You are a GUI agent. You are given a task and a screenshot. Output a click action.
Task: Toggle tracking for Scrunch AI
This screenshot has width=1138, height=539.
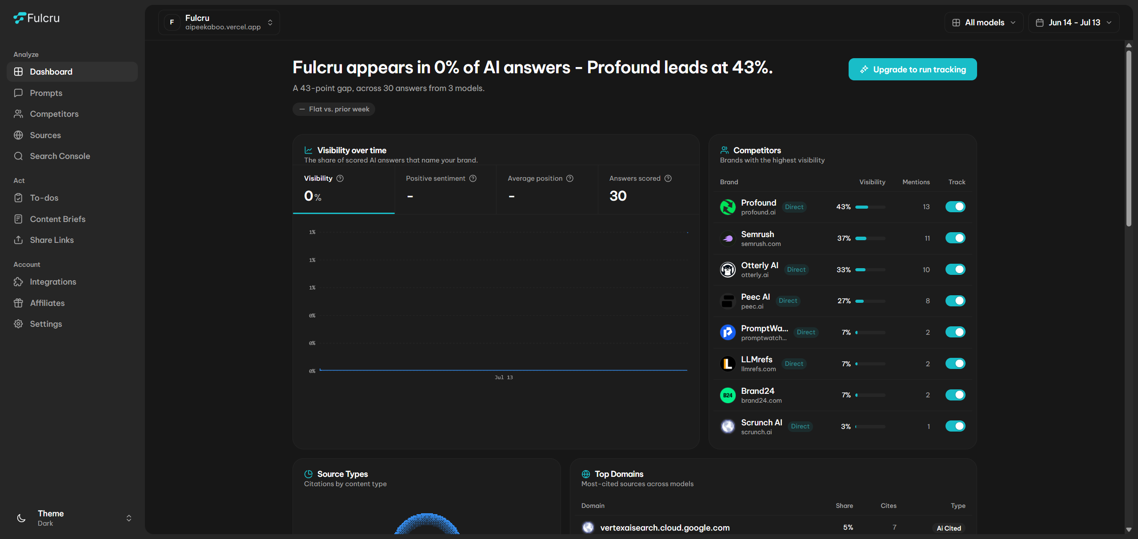[955, 426]
